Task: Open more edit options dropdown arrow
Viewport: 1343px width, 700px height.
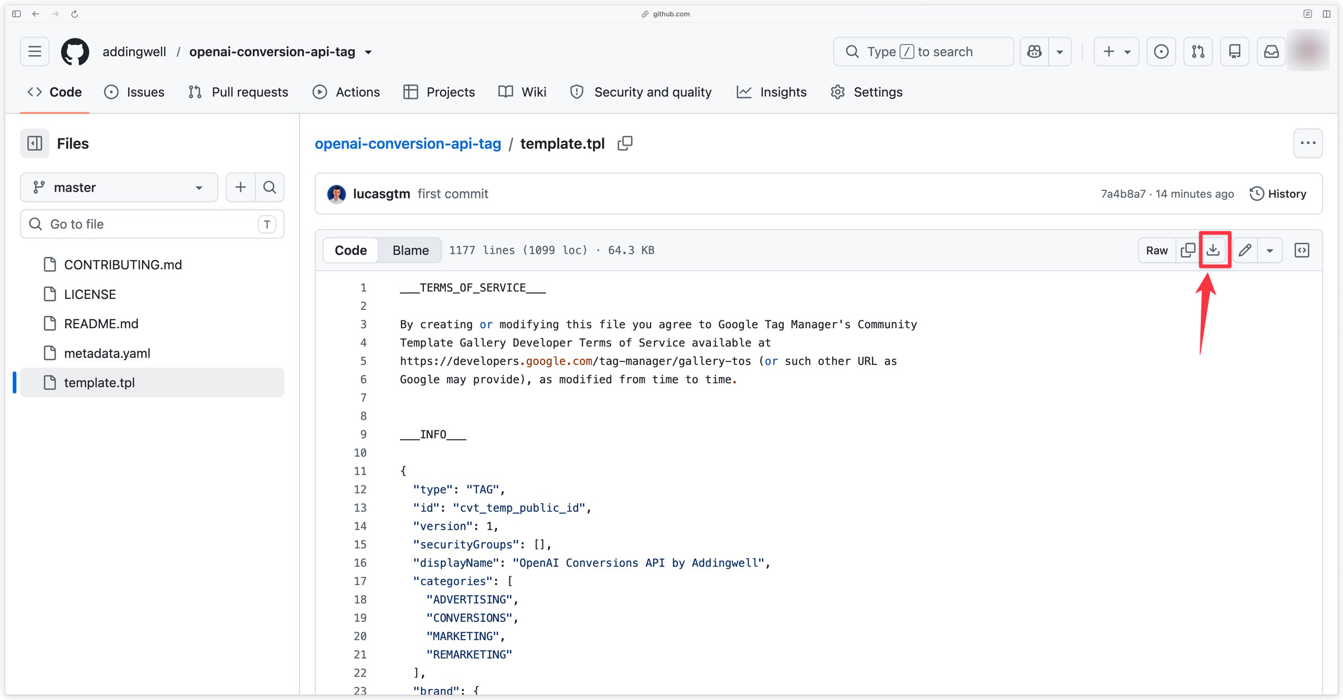Action: click(1270, 250)
